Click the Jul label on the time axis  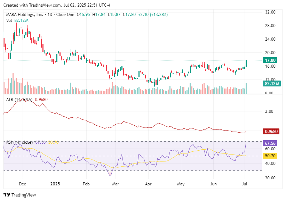click(x=244, y=184)
